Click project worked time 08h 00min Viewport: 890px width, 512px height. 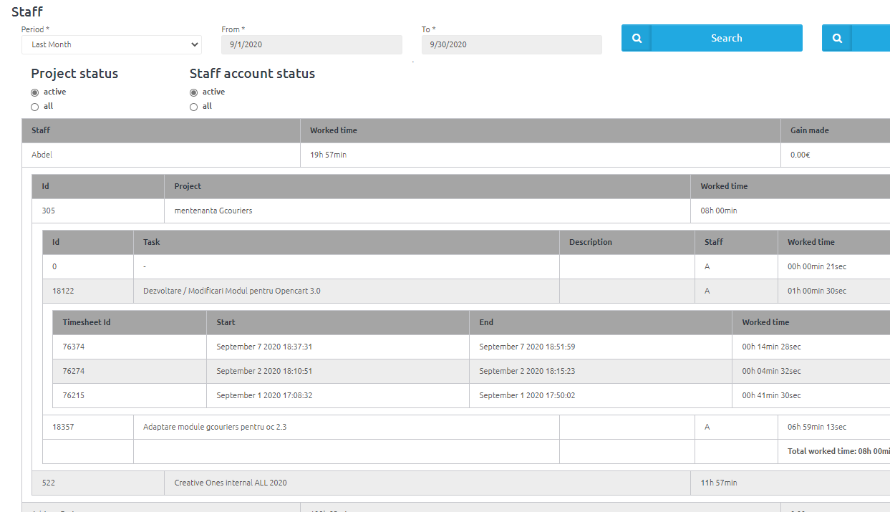pos(719,211)
